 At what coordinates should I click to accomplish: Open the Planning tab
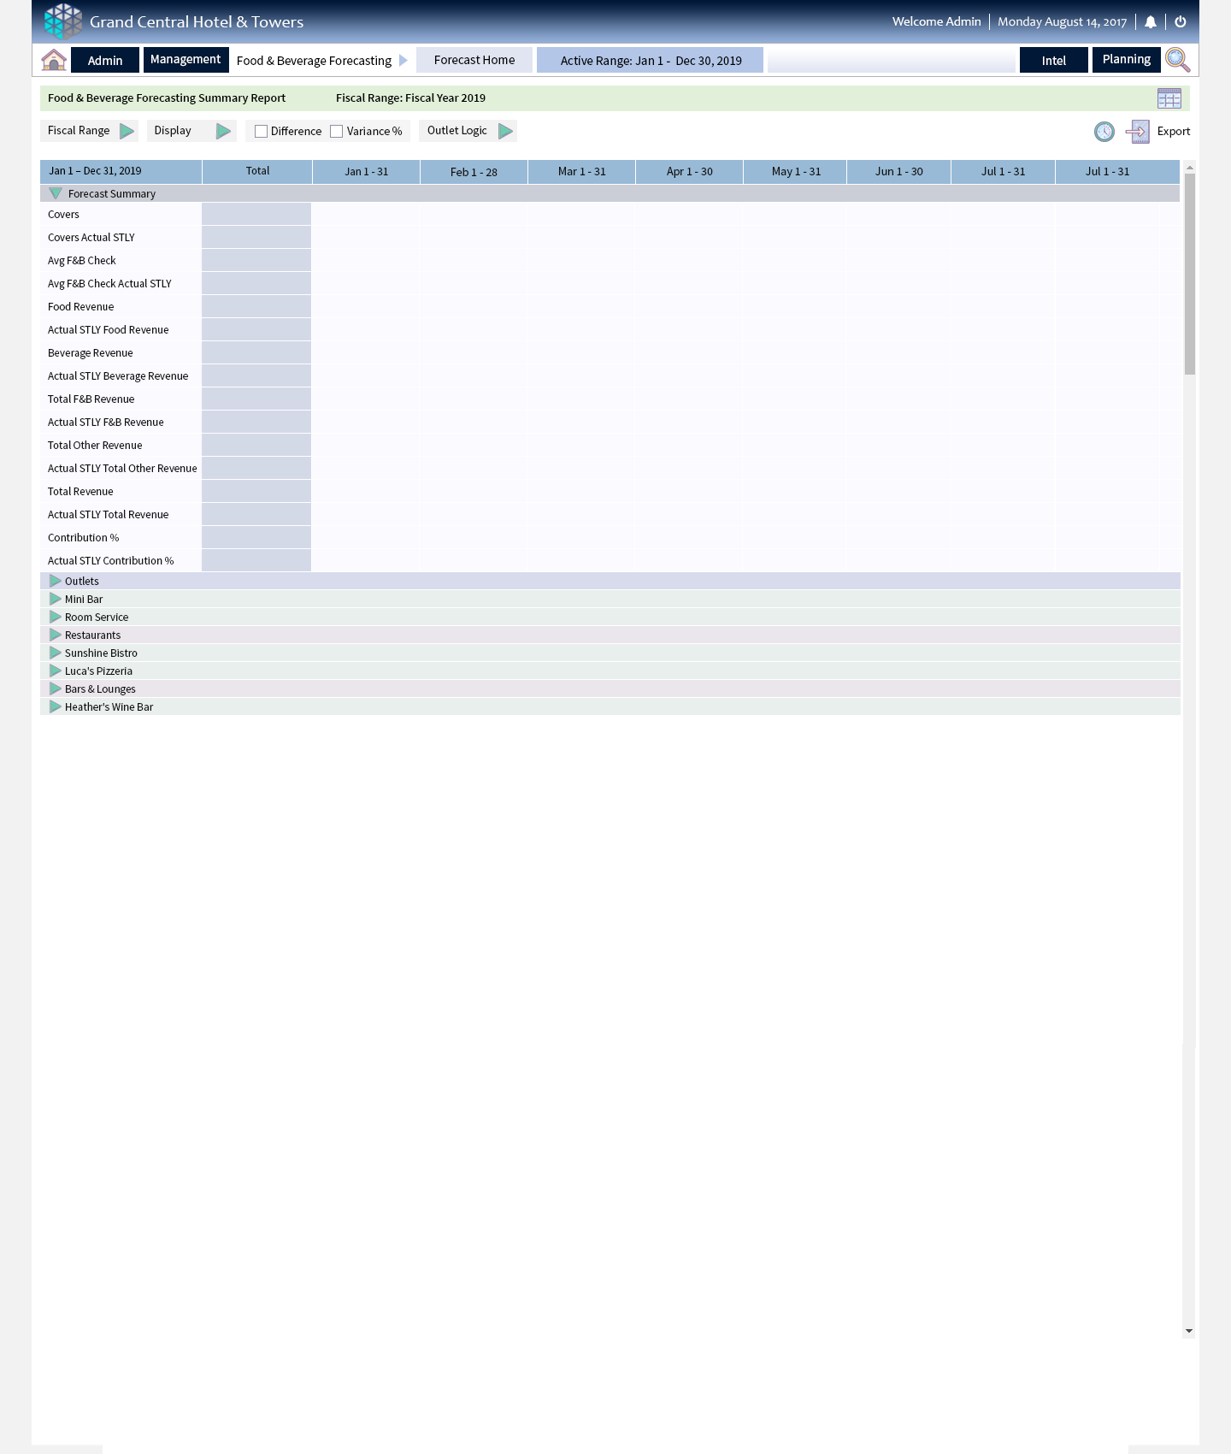click(x=1126, y=60)
